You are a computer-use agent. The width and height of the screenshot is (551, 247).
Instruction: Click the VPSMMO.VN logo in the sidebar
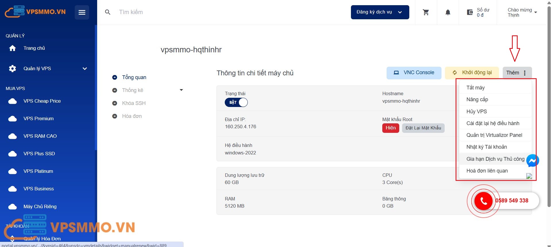[x=35, y=12]
